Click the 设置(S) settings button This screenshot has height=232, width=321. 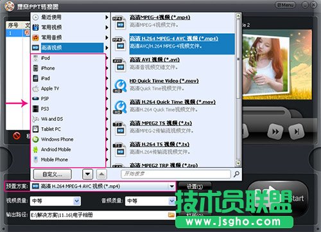195,186
